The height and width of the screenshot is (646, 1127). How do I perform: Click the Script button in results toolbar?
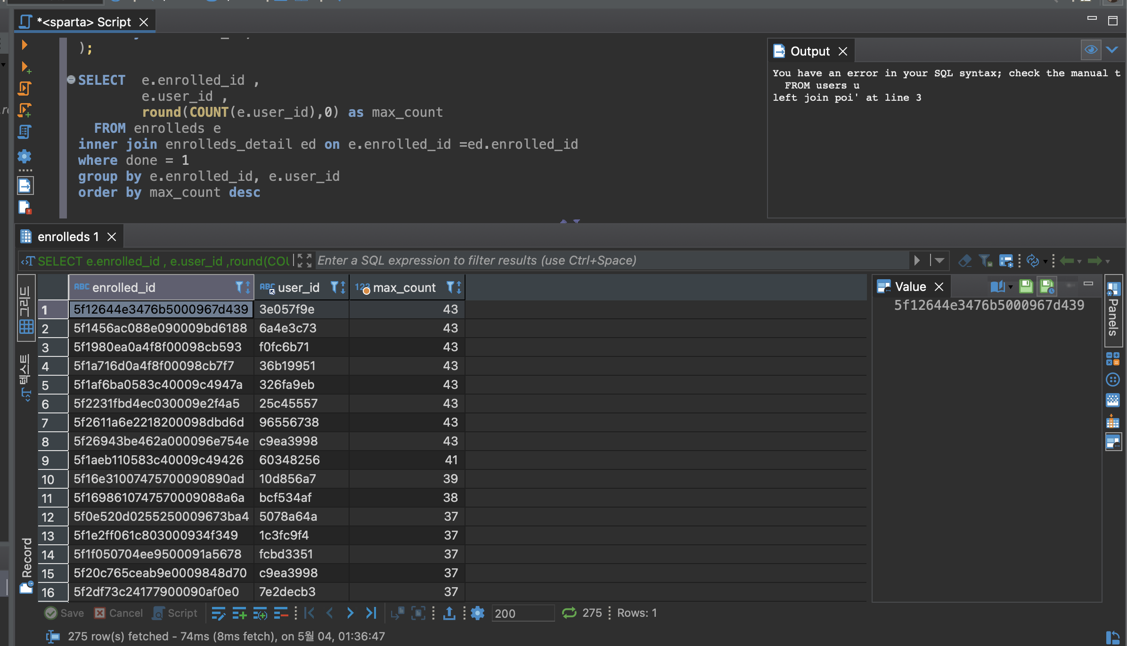pyautogui.click(x=175, y=613)
